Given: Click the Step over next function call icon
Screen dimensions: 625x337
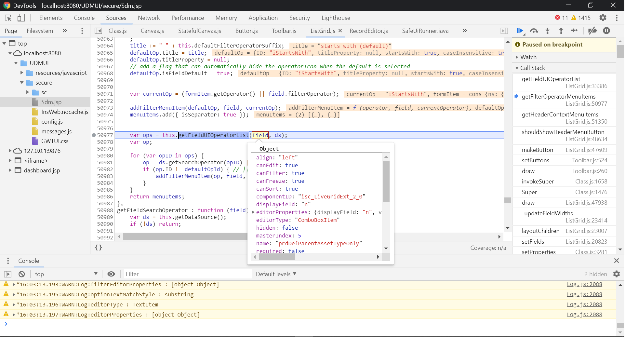Looking at the screenshot, I should point(534,31).
